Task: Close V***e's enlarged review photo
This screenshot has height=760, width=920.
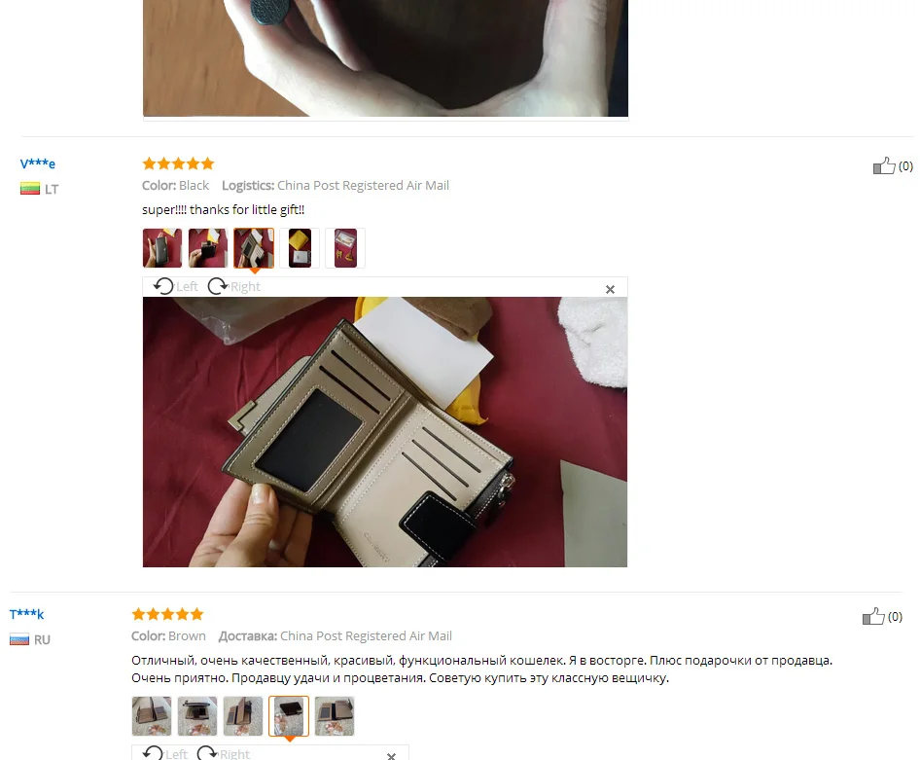Action: point(610,289)
